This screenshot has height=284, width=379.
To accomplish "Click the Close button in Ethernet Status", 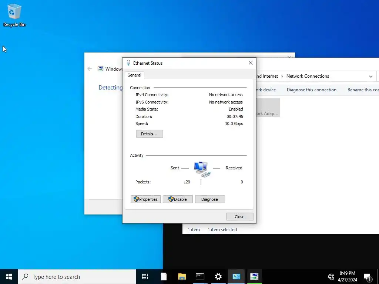I will tap(239, 217).
